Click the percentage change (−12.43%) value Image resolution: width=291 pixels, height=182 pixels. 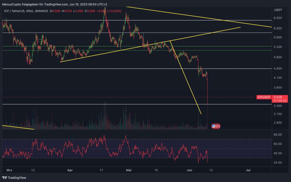point(114,11)
